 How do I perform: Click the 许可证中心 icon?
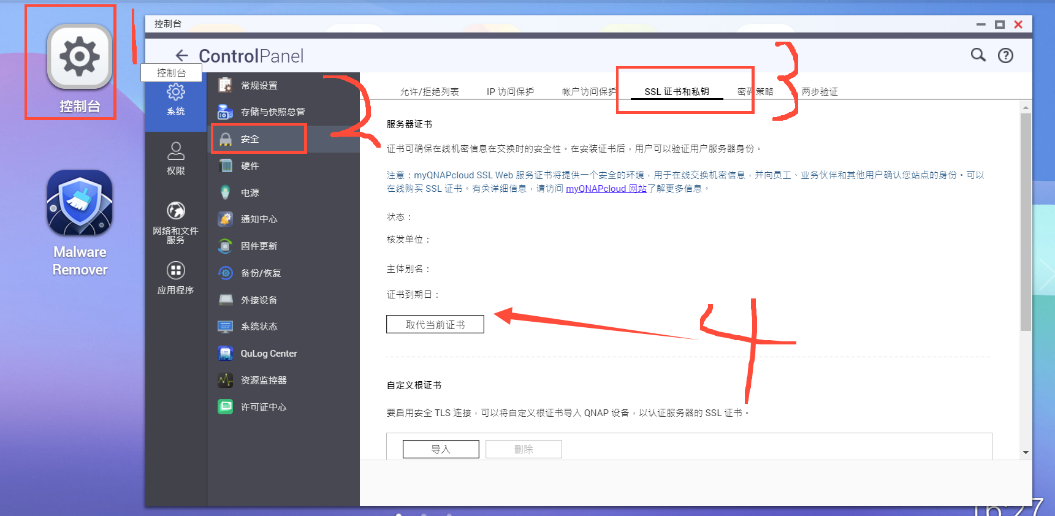226,407
